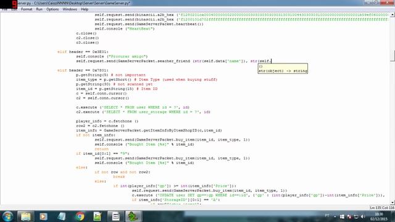Click the 'return' keyword line
This screenshot has height=222, width=395.
[101, 149]
